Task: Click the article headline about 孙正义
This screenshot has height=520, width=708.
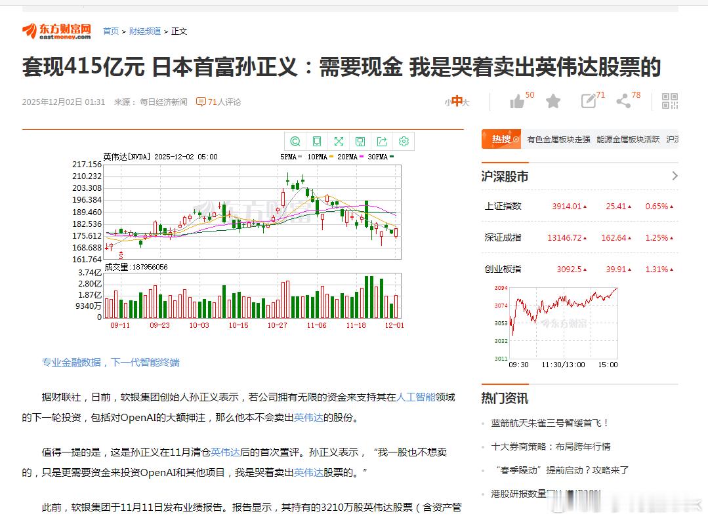Action: click(341, 67)
